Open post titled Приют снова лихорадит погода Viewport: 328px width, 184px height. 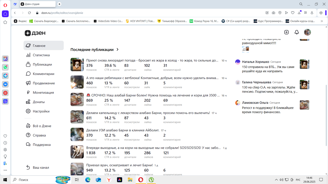(152, 61)
